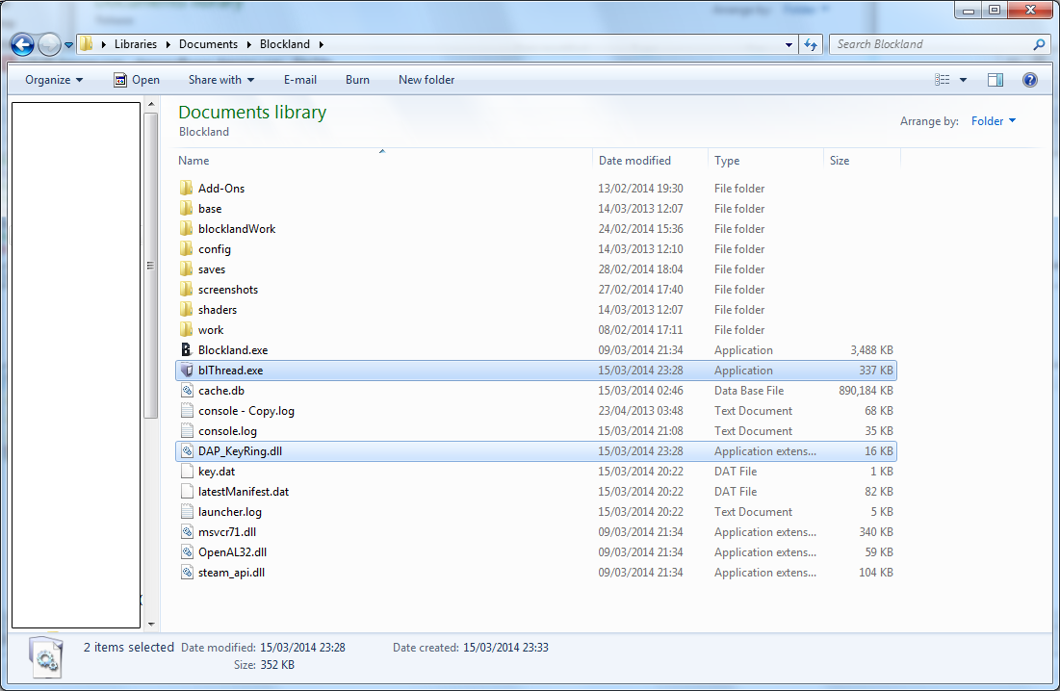Refresh the Blockland folder view

[x=811, y=44]
